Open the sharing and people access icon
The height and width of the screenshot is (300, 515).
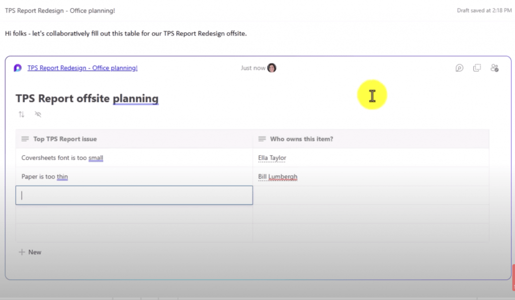tap(494, 68)
